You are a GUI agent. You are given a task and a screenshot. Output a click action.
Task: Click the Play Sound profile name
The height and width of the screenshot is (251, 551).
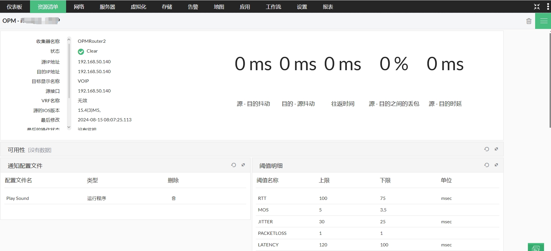coord(18,198)
